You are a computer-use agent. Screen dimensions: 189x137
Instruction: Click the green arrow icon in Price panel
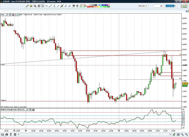coord(18,15)
